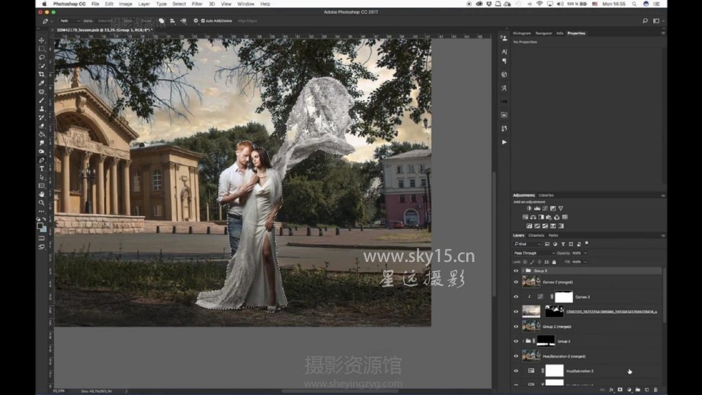This screenshot has height=395, width=702.
Task: Toggle visibility of Curves 2 adjustment layer
Action: click(516, 297)
